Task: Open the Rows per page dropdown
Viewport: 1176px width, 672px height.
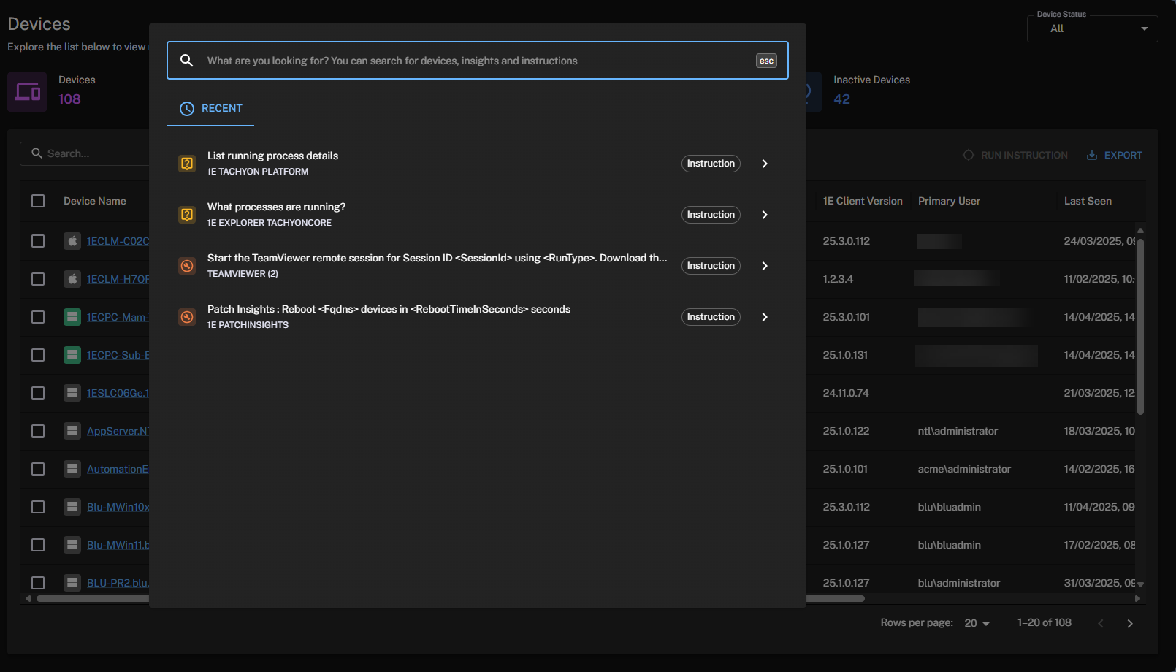Action: click(977, 623)
